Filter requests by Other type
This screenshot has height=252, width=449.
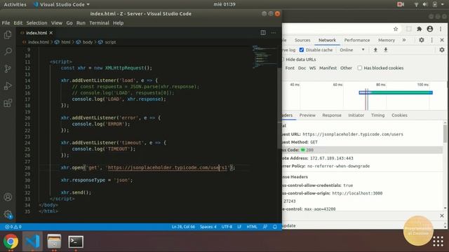[x=346, y=68]
